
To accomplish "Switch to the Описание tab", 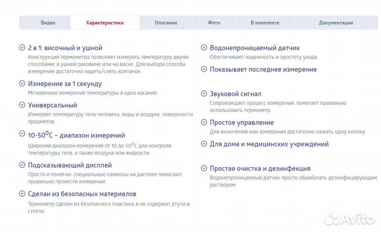I will pos(166,23).
